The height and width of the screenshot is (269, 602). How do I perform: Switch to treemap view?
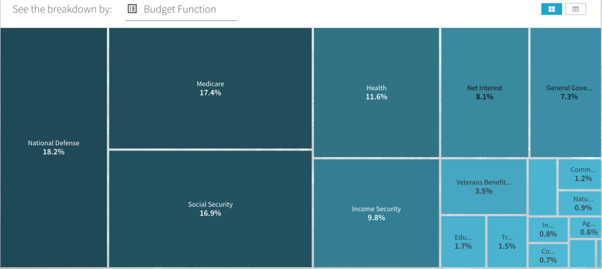tap(551, 9)
